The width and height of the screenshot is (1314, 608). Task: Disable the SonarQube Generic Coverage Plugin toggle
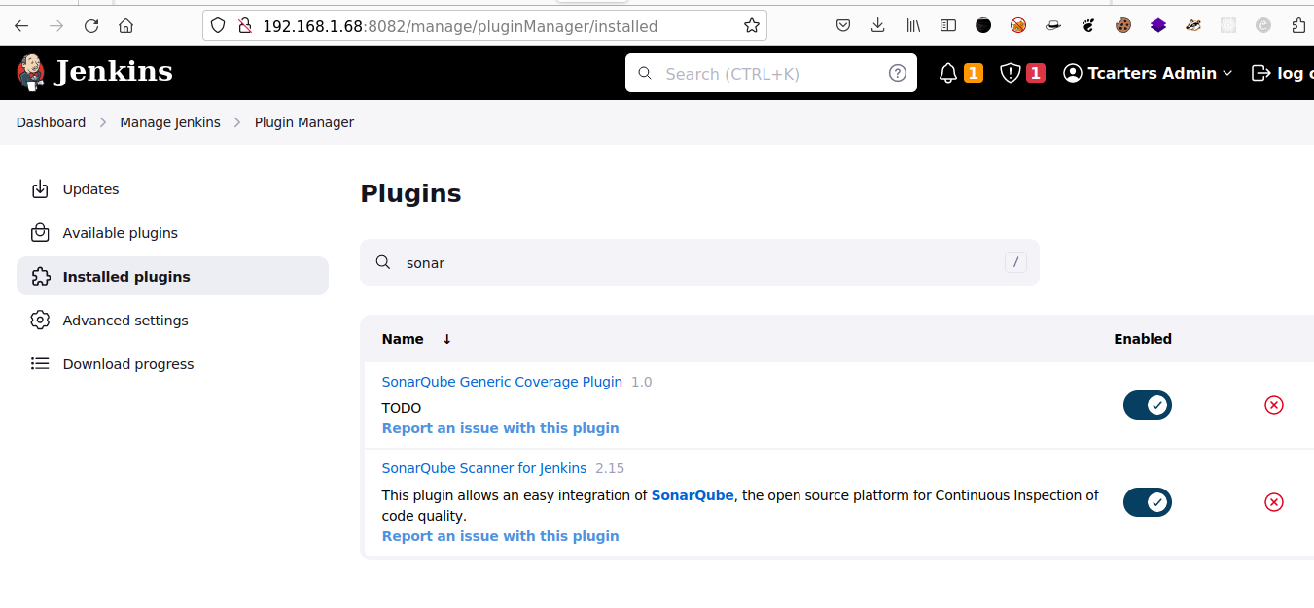click(x=1148, y=405)
